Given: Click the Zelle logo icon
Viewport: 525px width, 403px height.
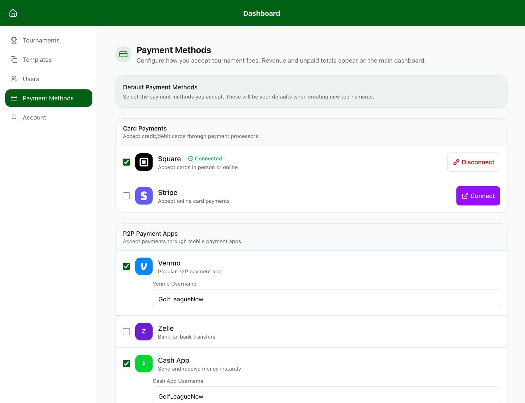Looking at the screenshot, I should click(144, 331).
